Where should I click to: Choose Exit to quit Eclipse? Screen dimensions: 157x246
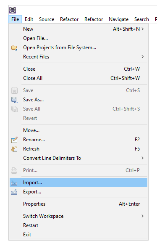pos(78,235)
